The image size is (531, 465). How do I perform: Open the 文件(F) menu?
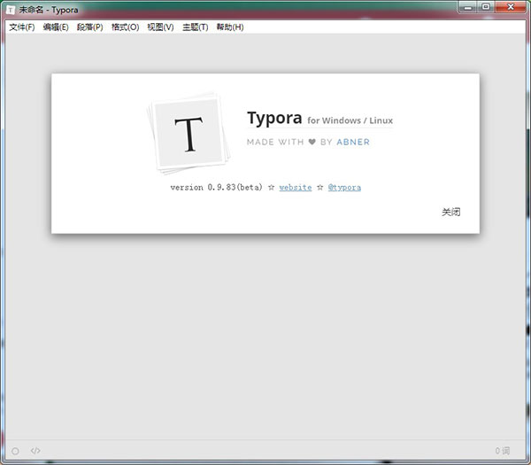(x=21, y=27)
